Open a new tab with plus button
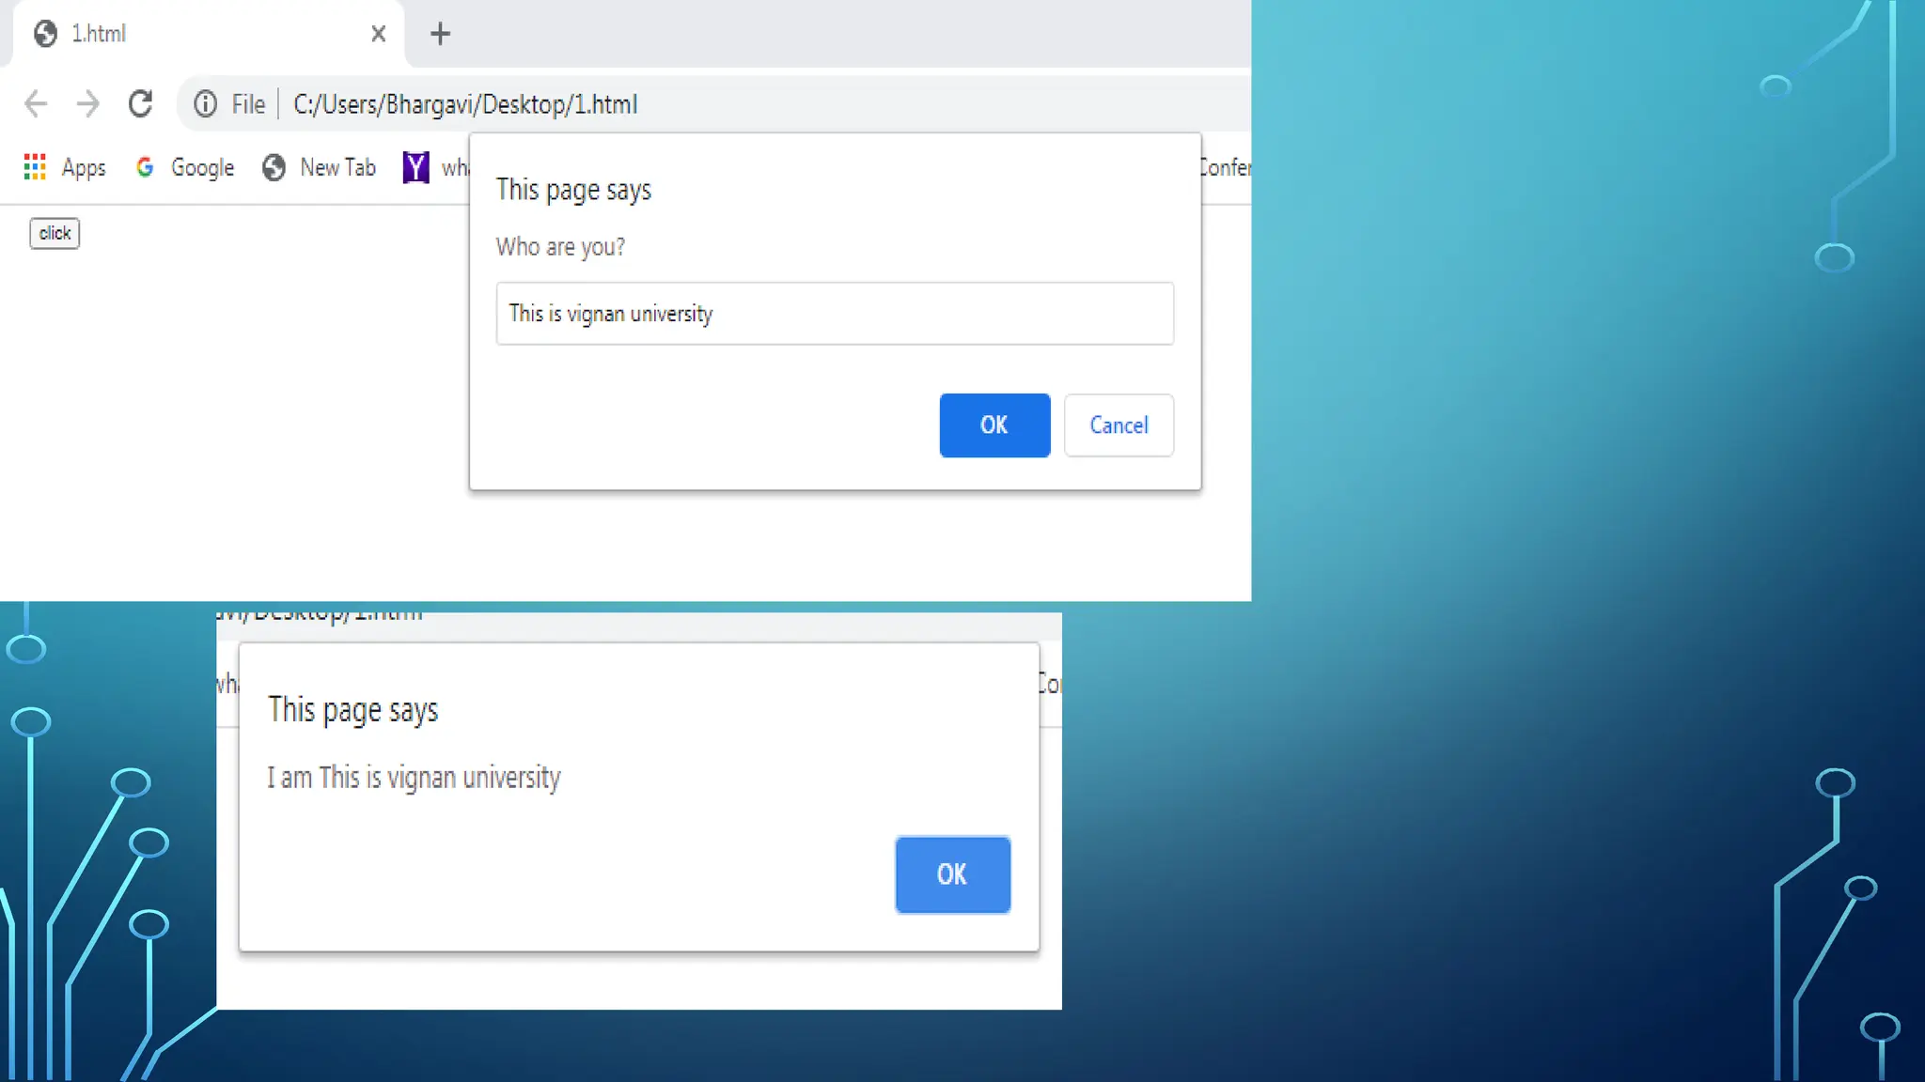Viewport: 1925px width, 1082px height. (440, 34)
